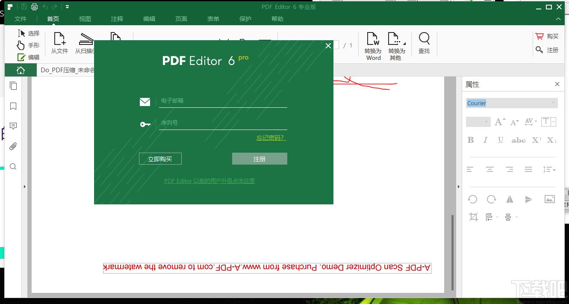Toggle superscript formatting
Viewport: 569px width, 304px height.
pyautogui.click(x=537, y=140)
